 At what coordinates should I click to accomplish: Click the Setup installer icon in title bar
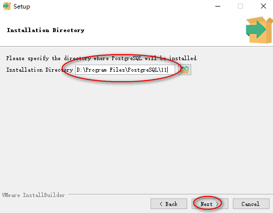tap(7, 6)
